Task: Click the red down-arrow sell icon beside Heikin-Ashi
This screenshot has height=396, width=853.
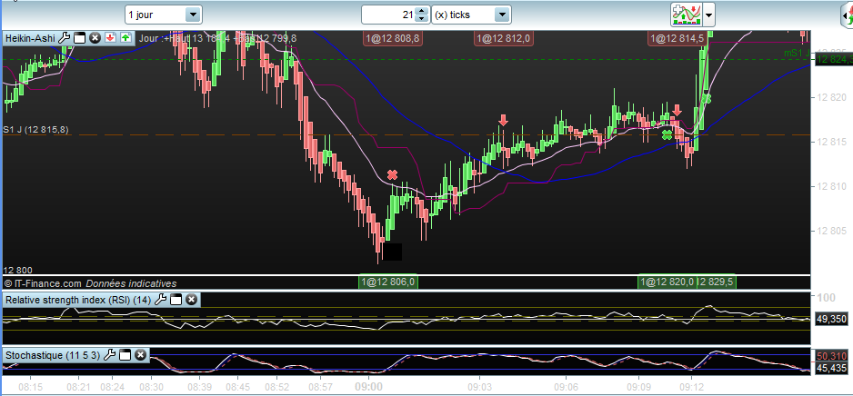Action: 110,38
